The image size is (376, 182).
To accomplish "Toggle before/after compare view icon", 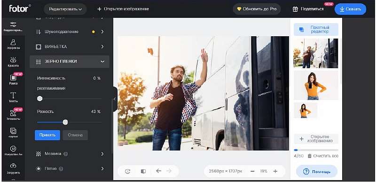I will pos(143,171).
